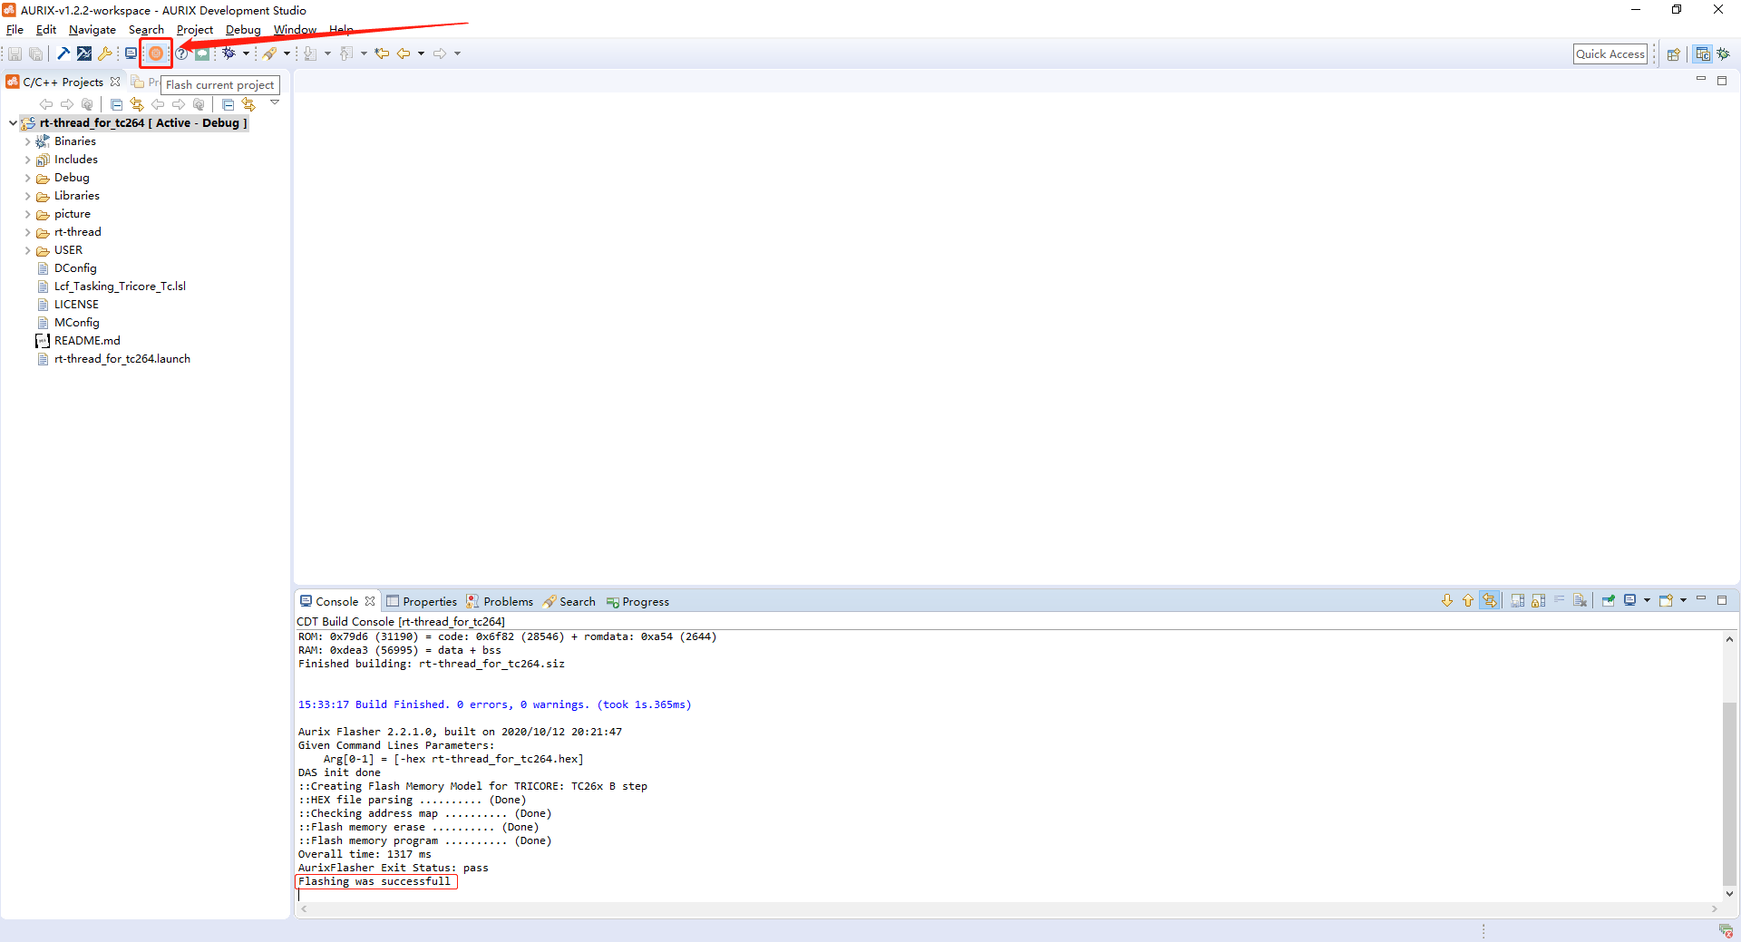Open the Project menu

tap(195, 30)
